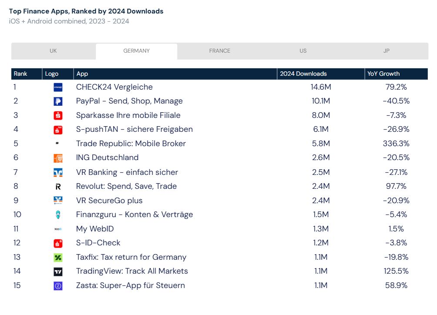Click rank number 15

(x=17, y=285)
